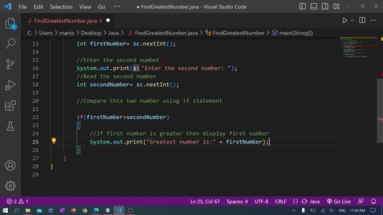Click the feedback person icon in status bar

360,201
